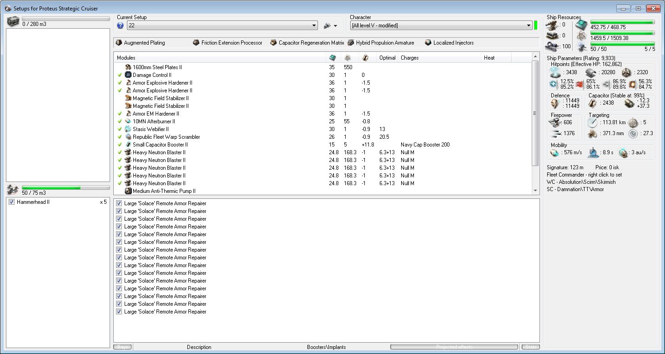This screenshot has height=354, width=665.
Task: Click the explosive resistance icon showing 56.3%
Action: click(x=632, y=84)
